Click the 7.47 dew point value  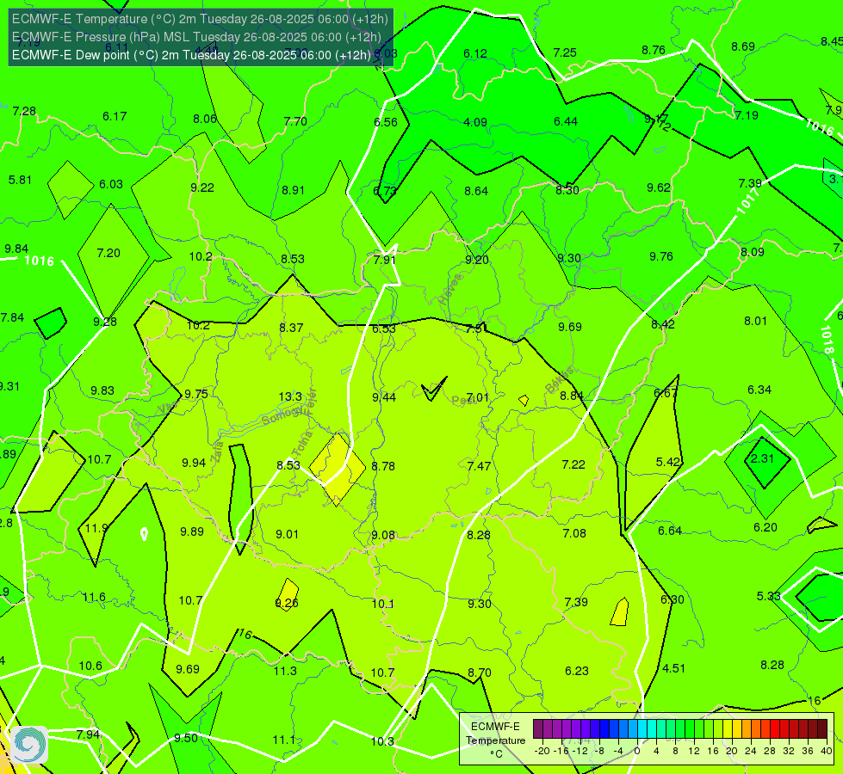(x=479, y=466)
